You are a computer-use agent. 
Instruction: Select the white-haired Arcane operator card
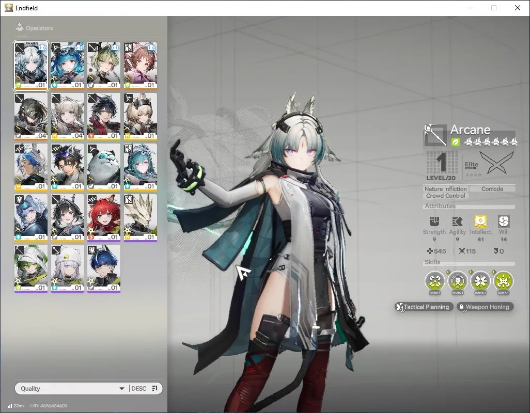[31, 66]
